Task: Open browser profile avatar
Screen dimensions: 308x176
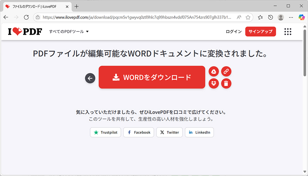Action: 281,17
